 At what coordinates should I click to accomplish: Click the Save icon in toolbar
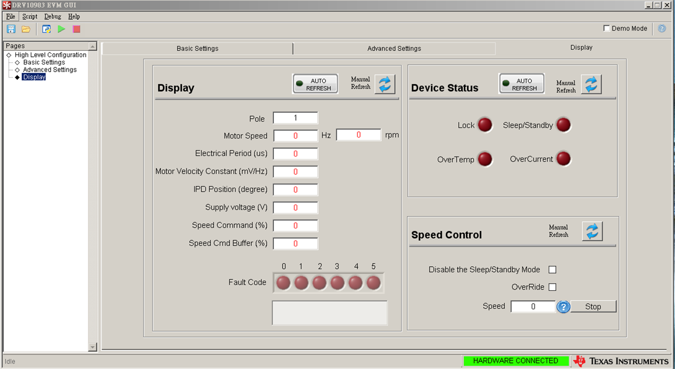[11, 29]
